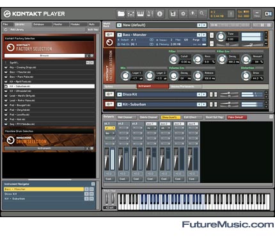275x237 pixels.
Task: Click the Filter Cutoff knob
Action: pos(174,59)
